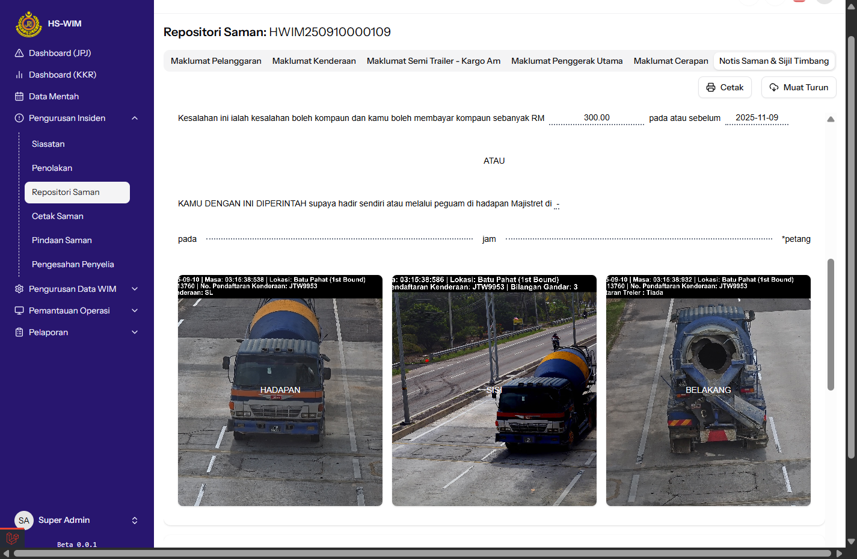This screenshot has height=559, width=857.
Task: Expand the Pengurusan Data WIM menu
Action: (x=135, y=289)
